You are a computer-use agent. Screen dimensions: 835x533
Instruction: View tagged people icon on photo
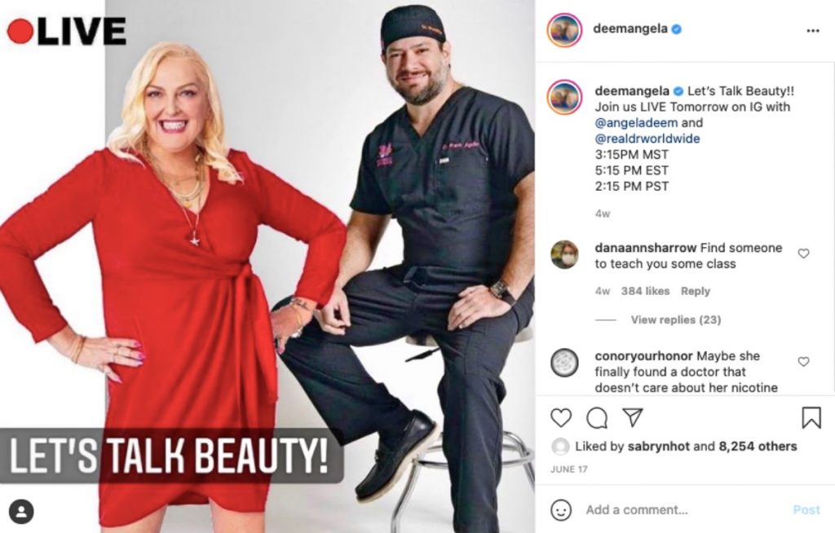pyautogui.click(x=21, y=512)
